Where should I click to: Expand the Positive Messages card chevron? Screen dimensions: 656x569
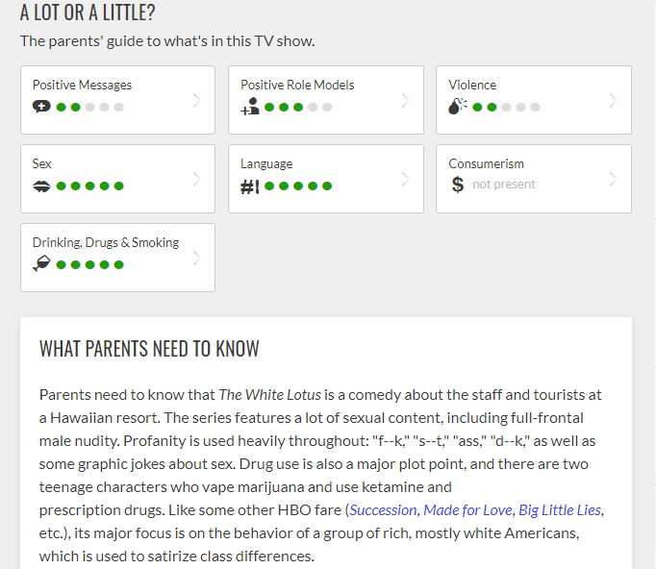point(196,100)
